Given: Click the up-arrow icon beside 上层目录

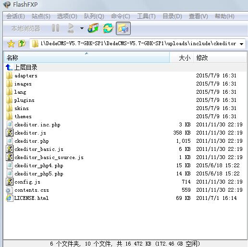Looking at the screenshot, I should tap(9, 67).
